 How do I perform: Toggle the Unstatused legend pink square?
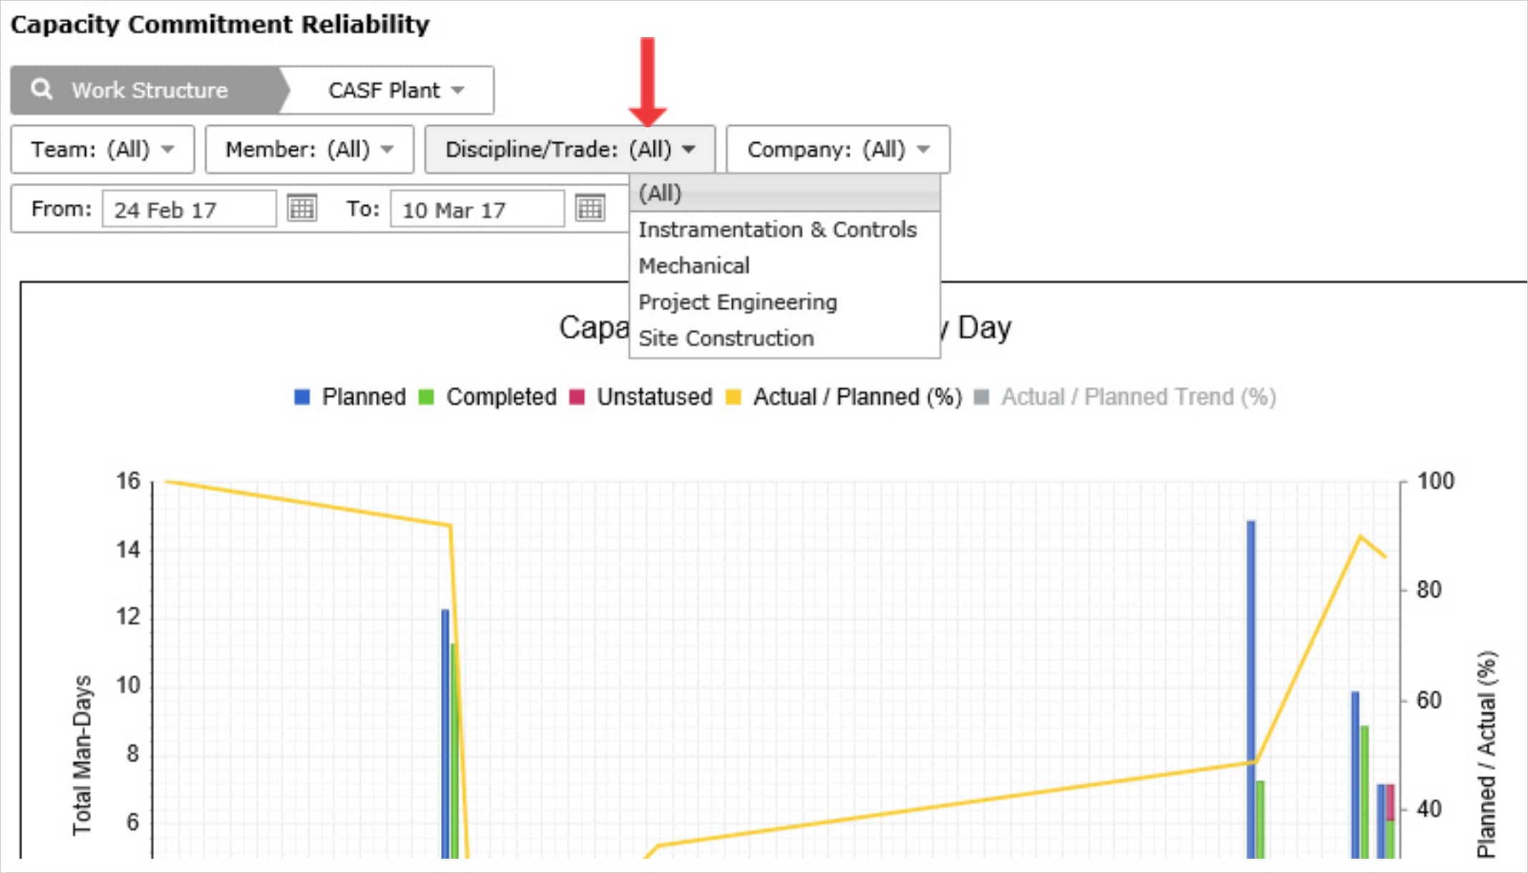[x=577, y=397]
